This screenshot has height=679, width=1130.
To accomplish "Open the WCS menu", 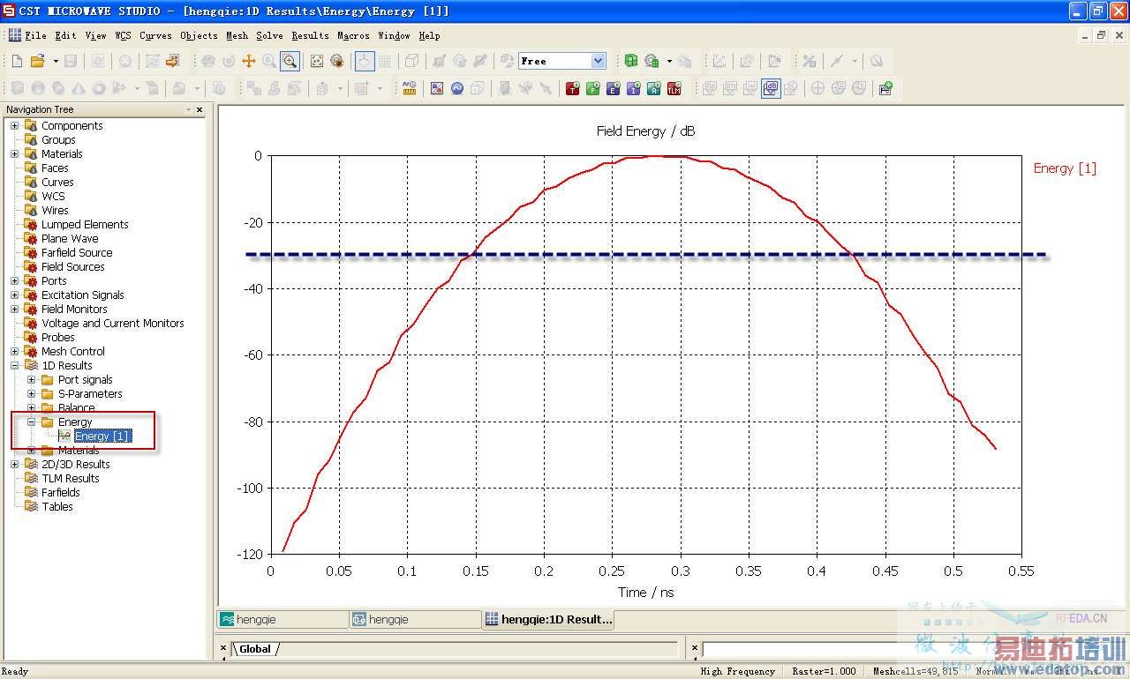I will (123, 35).
